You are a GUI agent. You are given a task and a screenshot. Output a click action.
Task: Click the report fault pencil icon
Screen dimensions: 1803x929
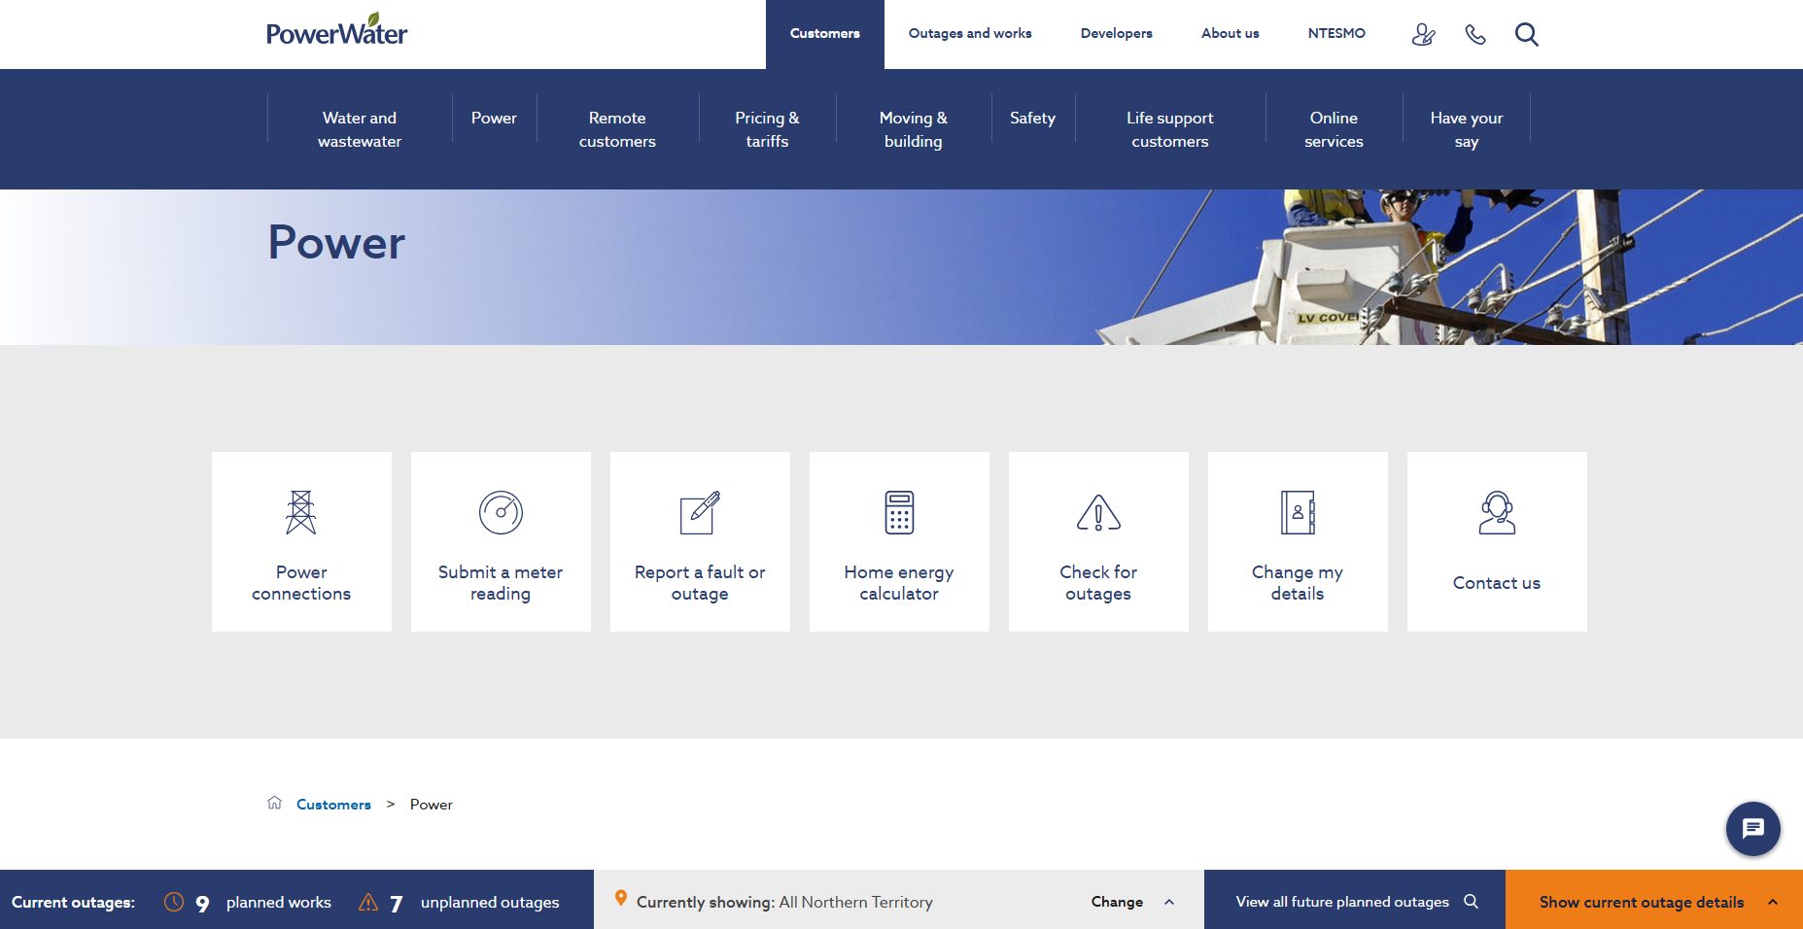click(700, 512)
